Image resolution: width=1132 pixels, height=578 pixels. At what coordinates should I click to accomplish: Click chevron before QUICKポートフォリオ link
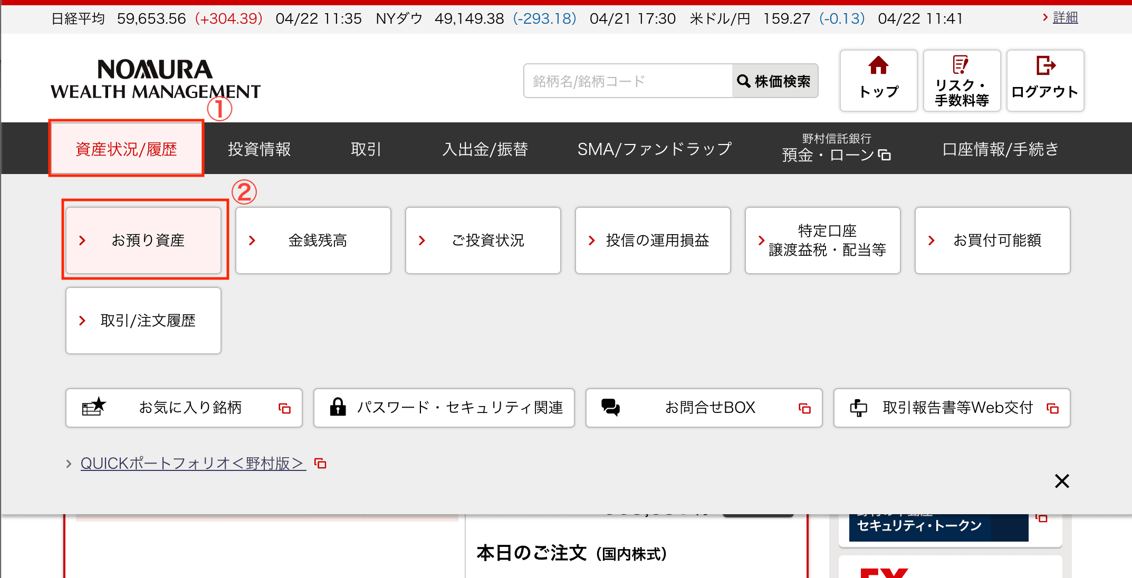(x=69, y=464)
